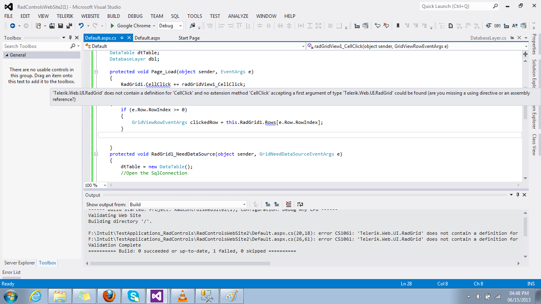Open Visual Studio from the taskbar

(157, 296)
